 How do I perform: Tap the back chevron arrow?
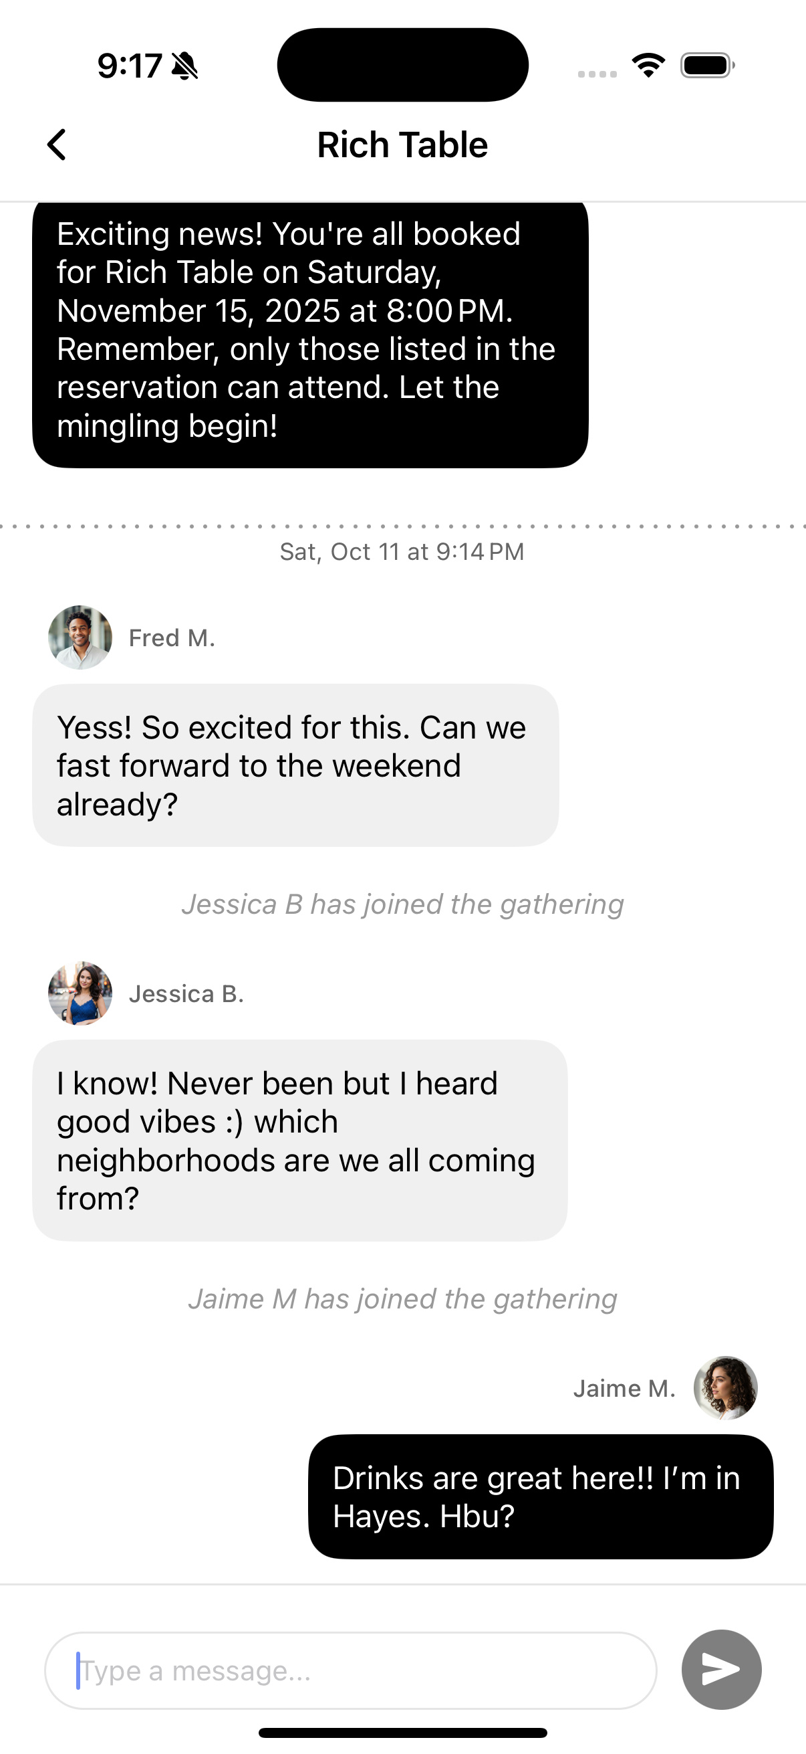pyautogui.click(x=57, y=144)
